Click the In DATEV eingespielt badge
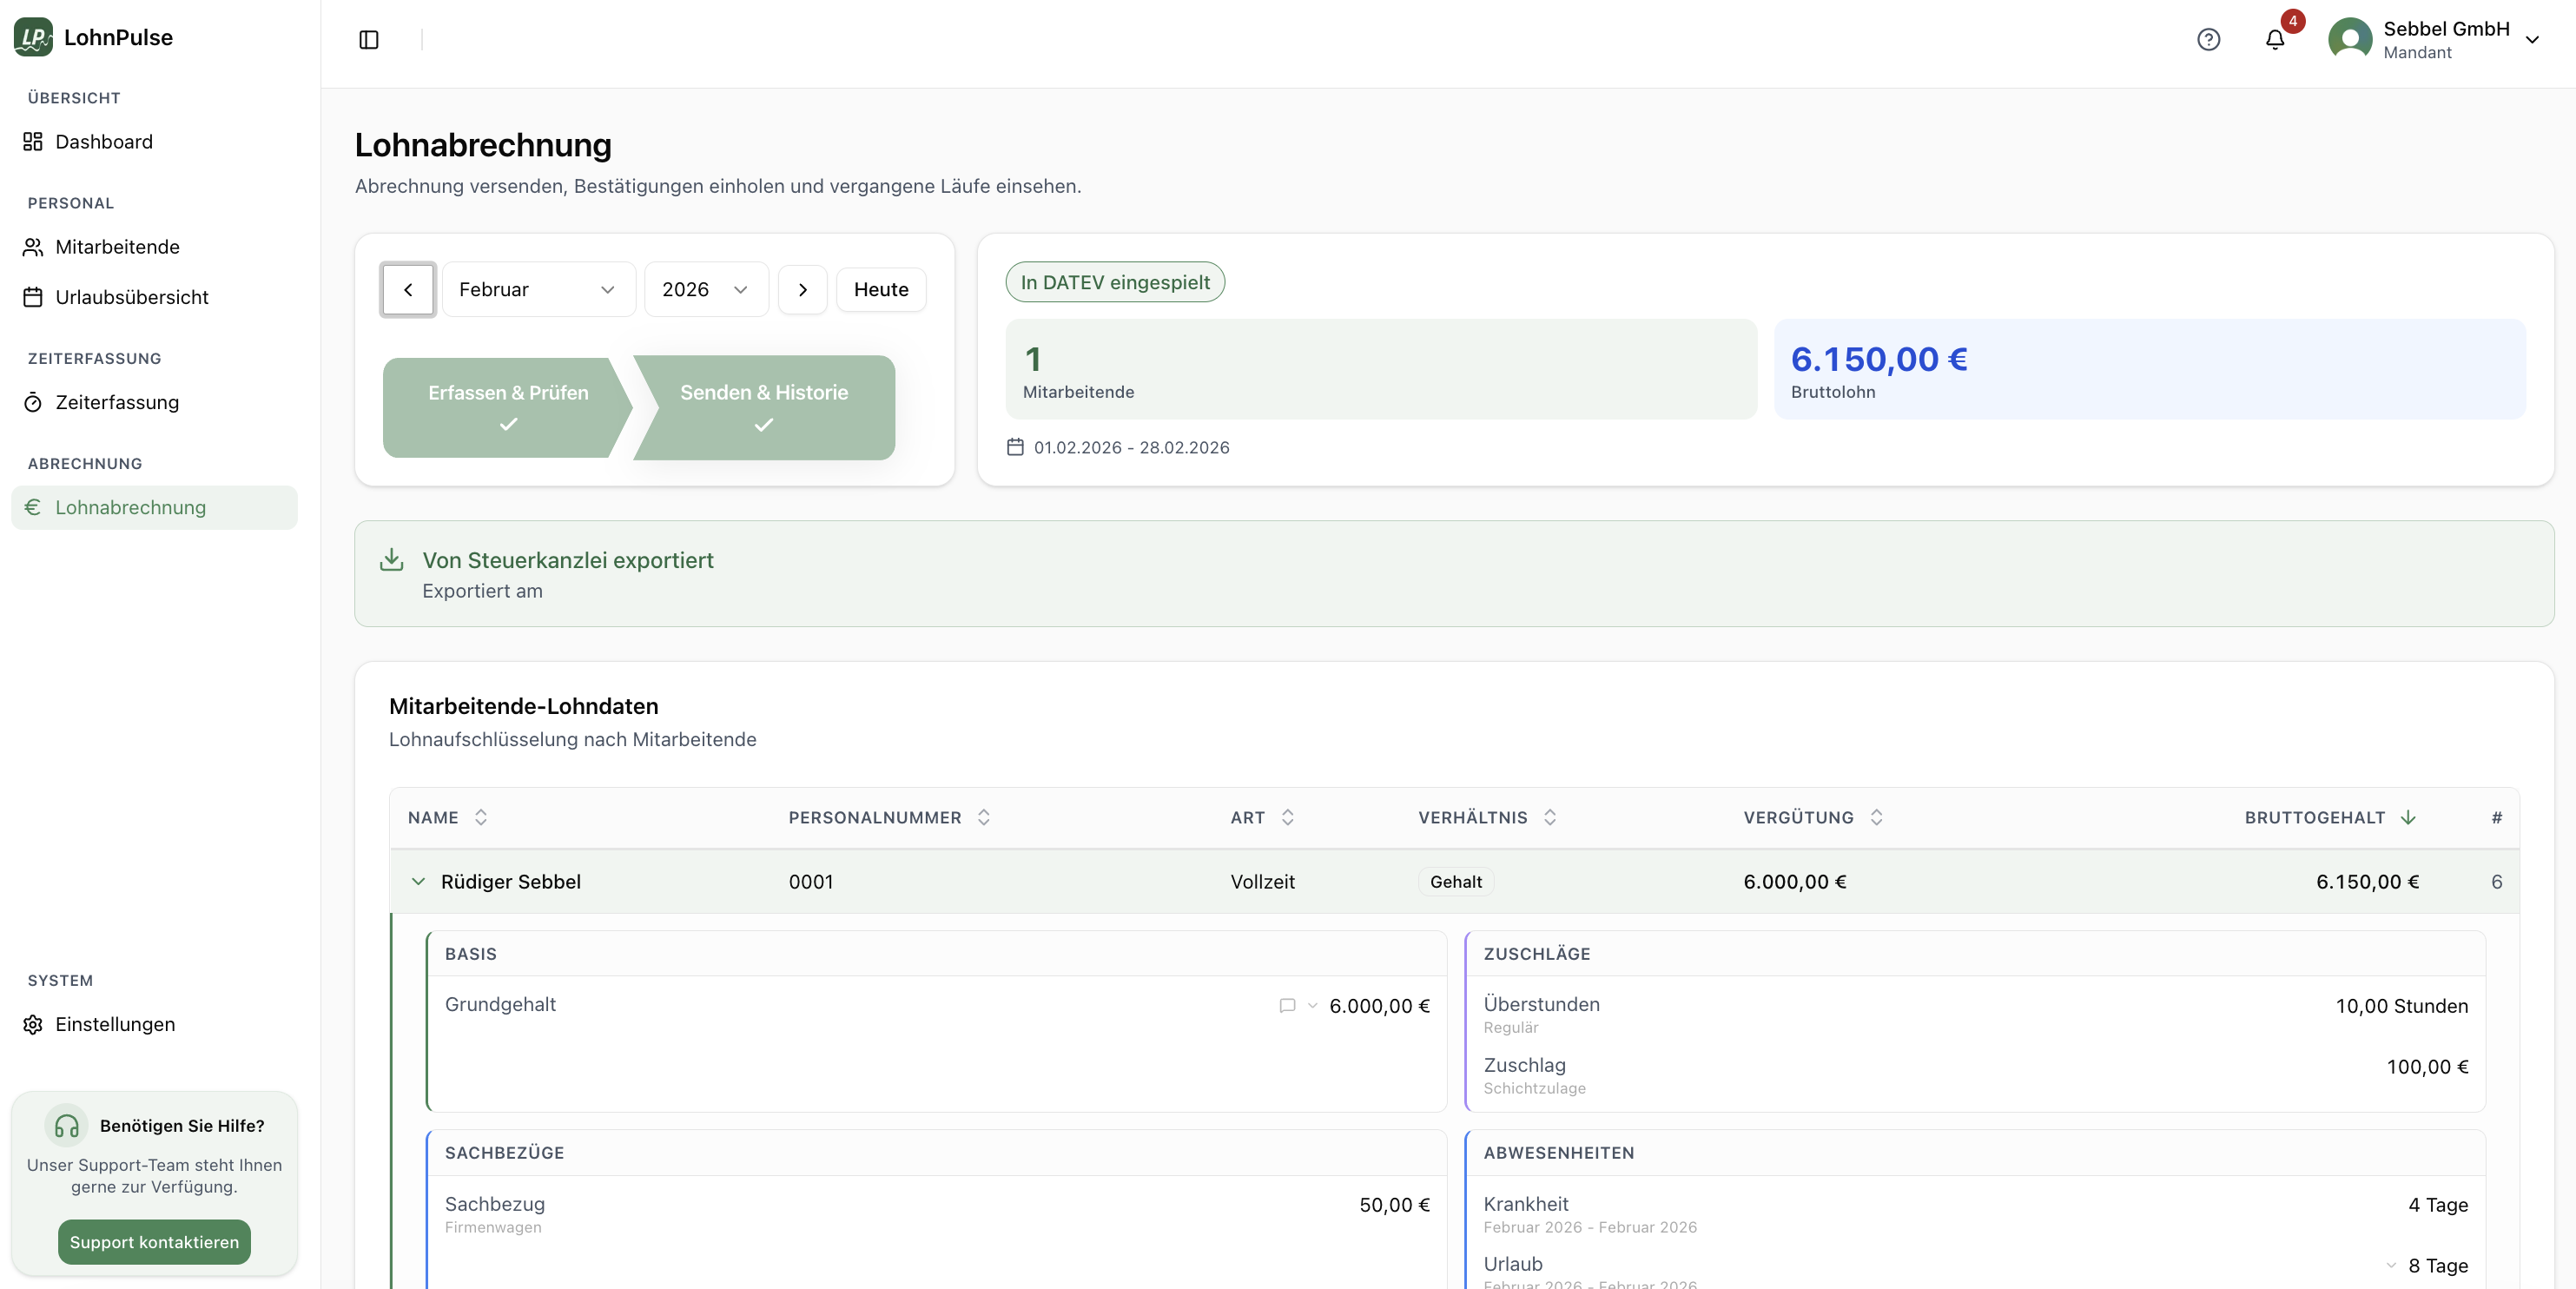 pos(1115,282)
